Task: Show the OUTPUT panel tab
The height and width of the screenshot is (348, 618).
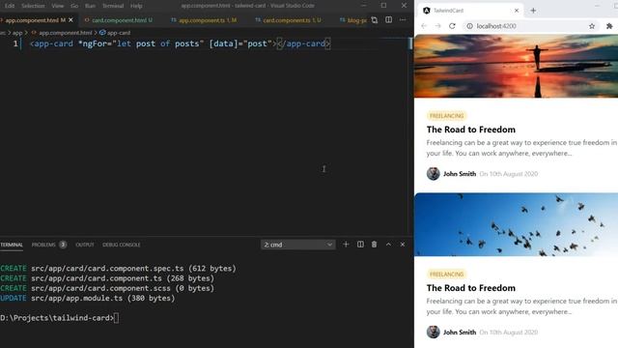Action: coord(85,245)
